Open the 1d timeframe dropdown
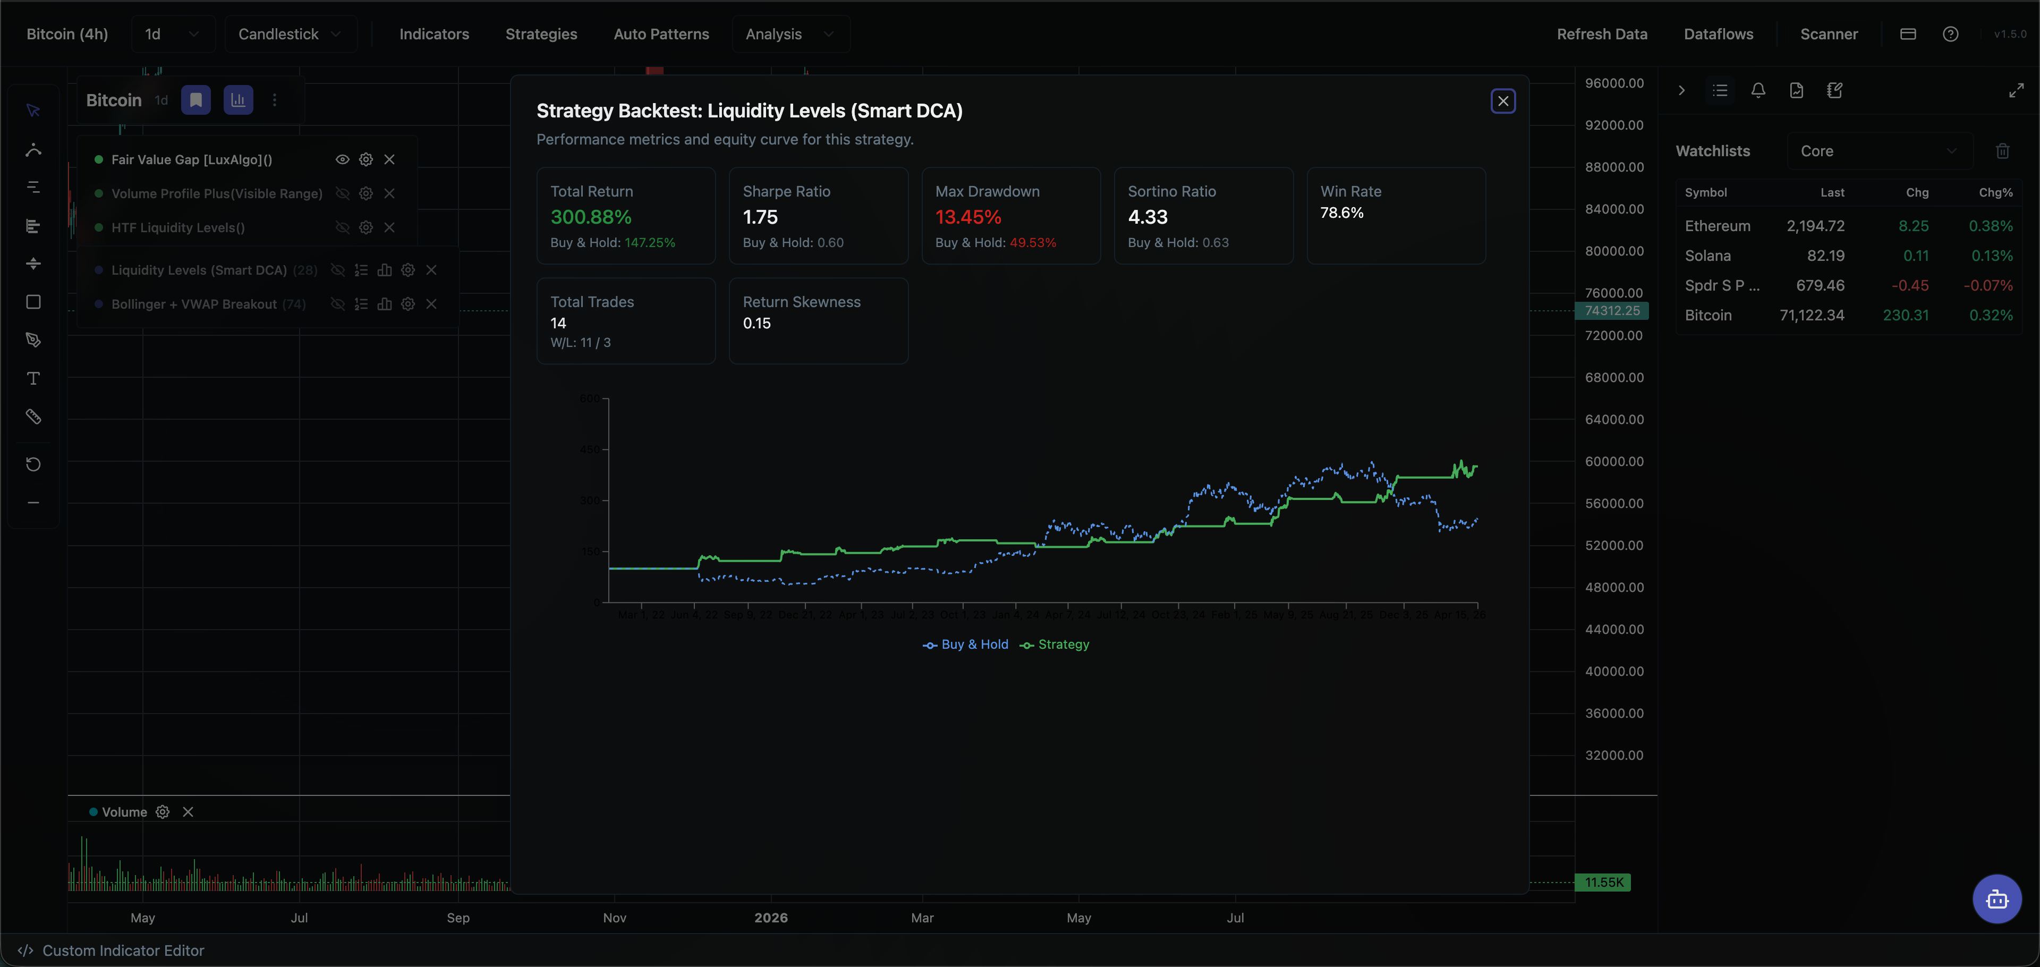This screenshot has height=967, width=2040. pos(172,34)
